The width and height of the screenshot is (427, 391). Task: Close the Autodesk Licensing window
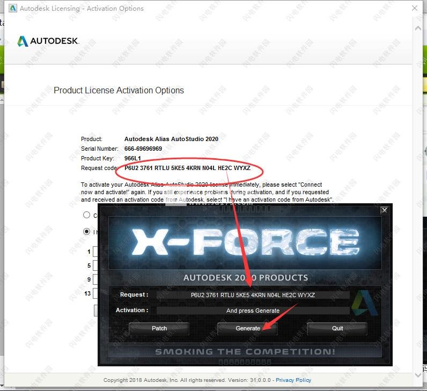415,8
